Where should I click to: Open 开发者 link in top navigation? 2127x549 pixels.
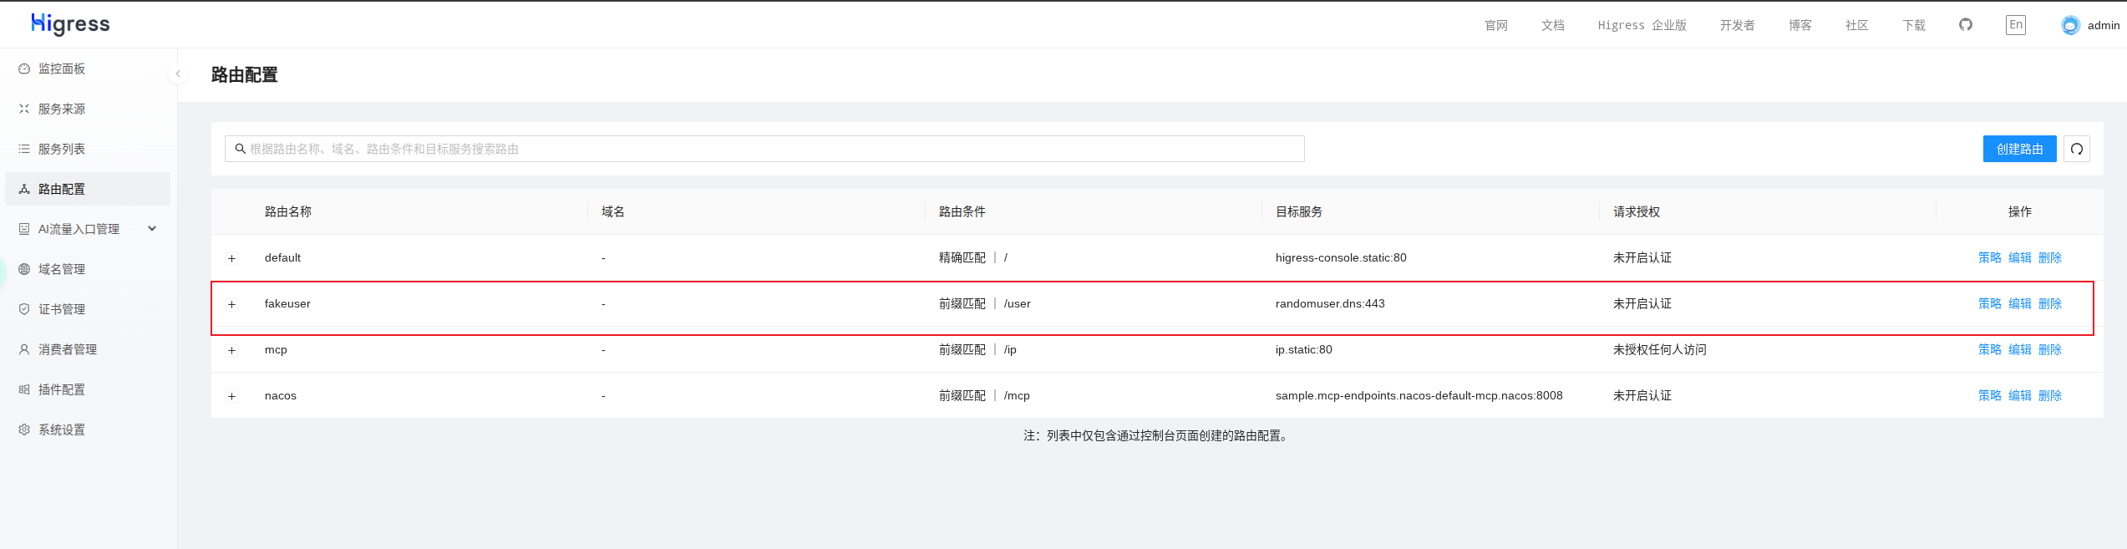tap(1738, 25)
